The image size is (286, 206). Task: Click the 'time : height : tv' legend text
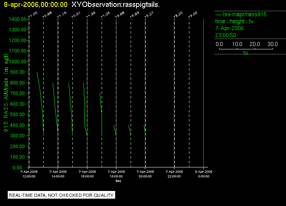234,21
